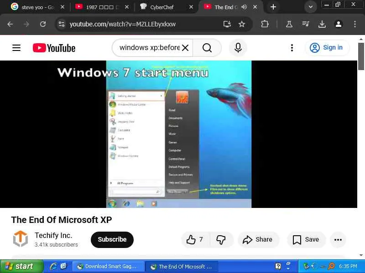Click the address bar URL
The image size is (365, 273).
(x=122, y=24)
